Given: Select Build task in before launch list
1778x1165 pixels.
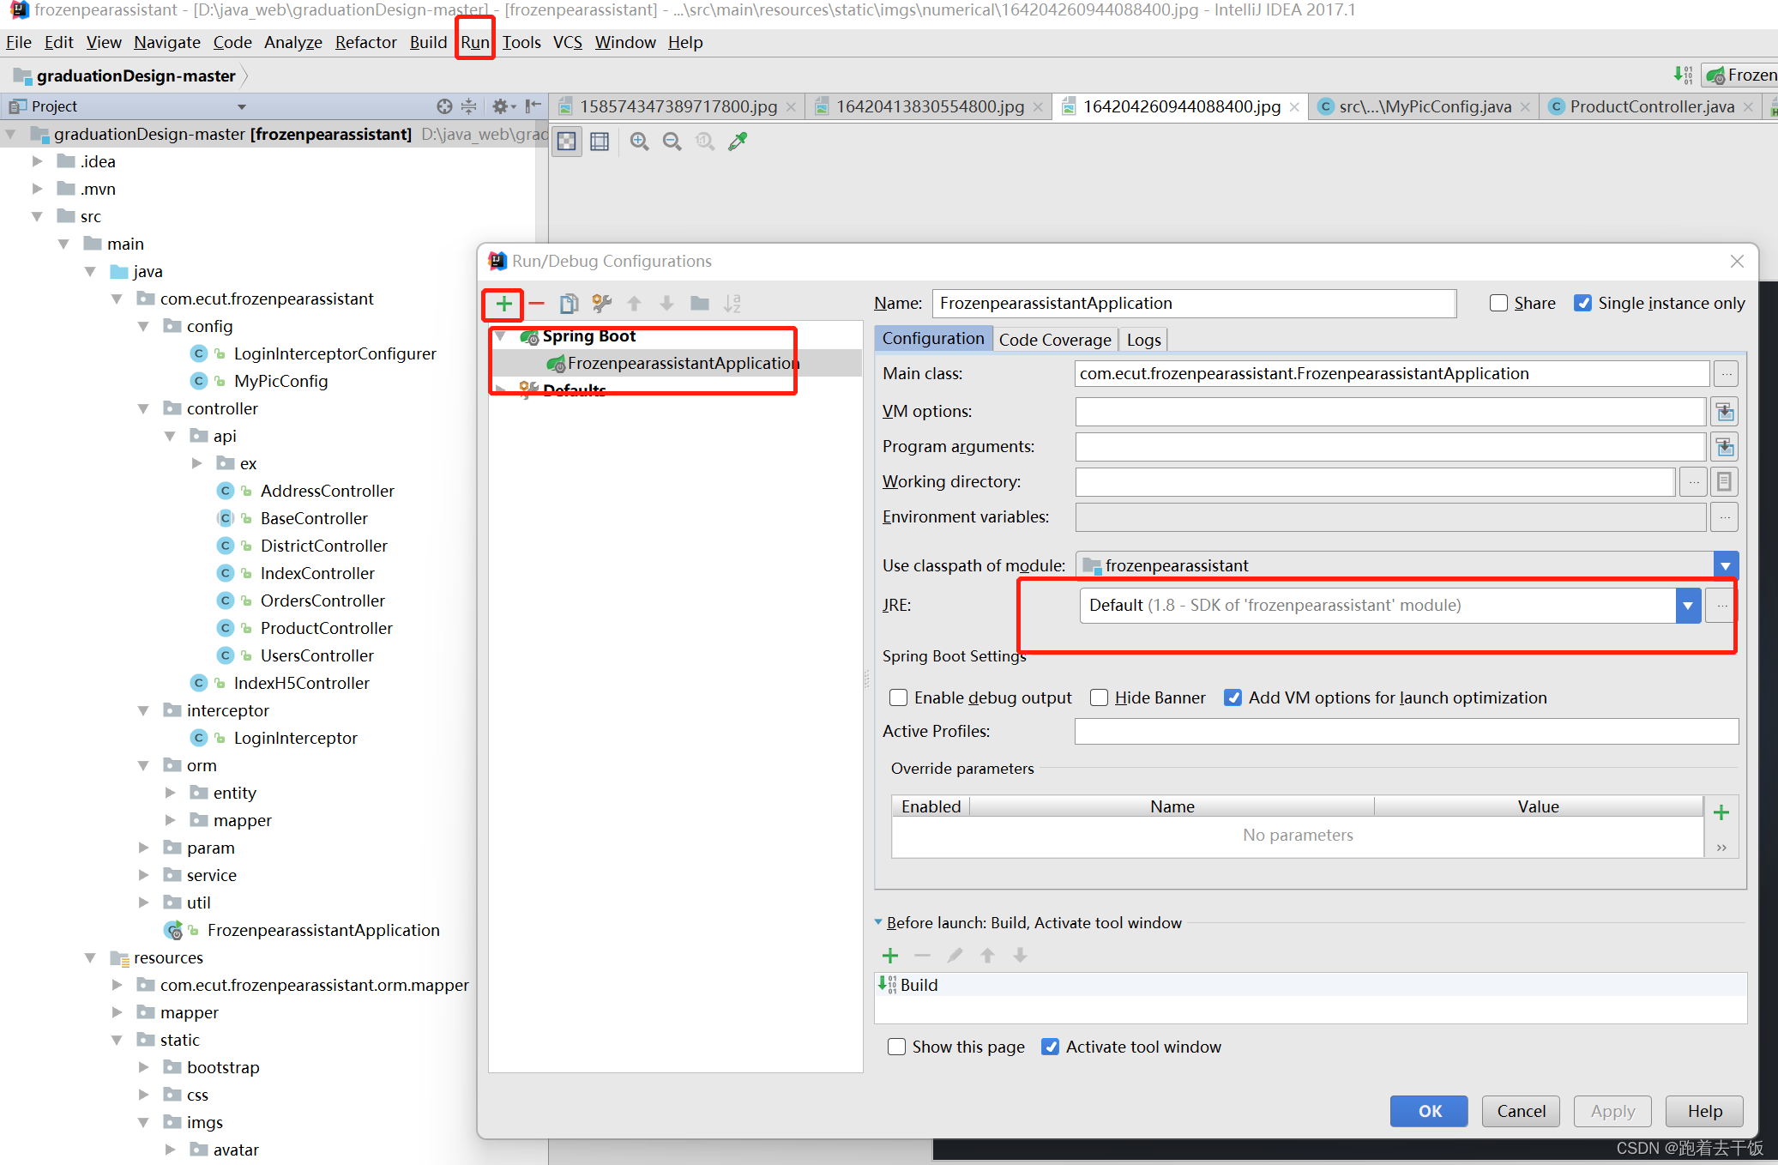Looking at the screenshot, I should click(x=1311, y=986).
